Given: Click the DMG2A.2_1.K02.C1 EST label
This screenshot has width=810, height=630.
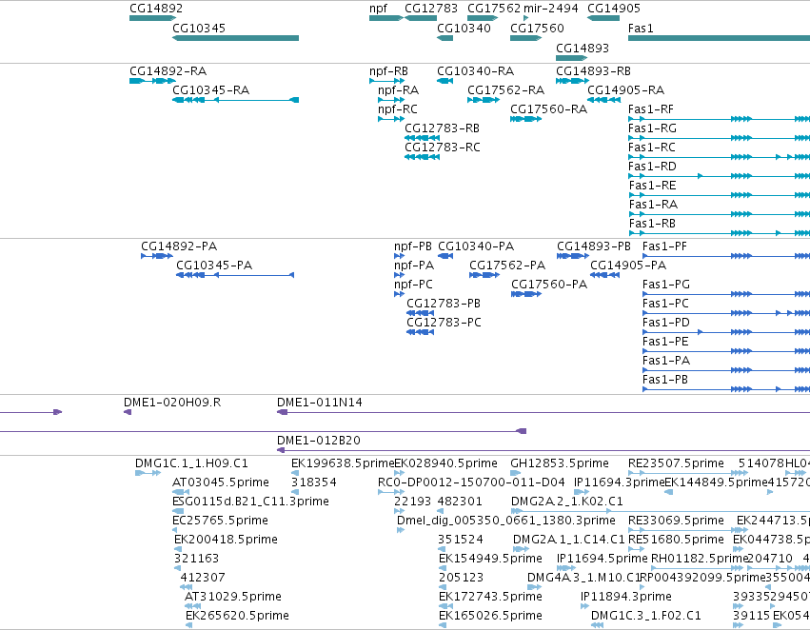Looking at the screenshot, I should pyautogui.click(x=566, y=502).
